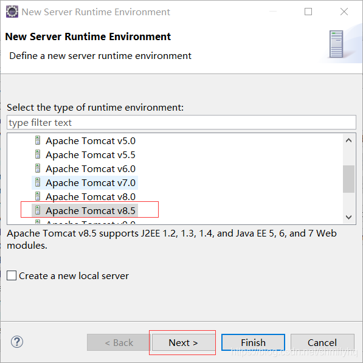Click the Eclipse icon in title bar
This screenshot has height=363, width=363.
tap(12, 12)
